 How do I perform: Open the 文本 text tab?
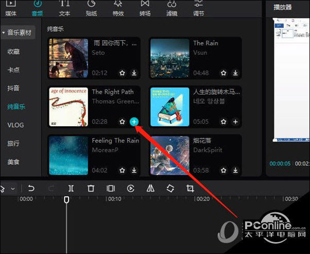[x=64, y=8]
